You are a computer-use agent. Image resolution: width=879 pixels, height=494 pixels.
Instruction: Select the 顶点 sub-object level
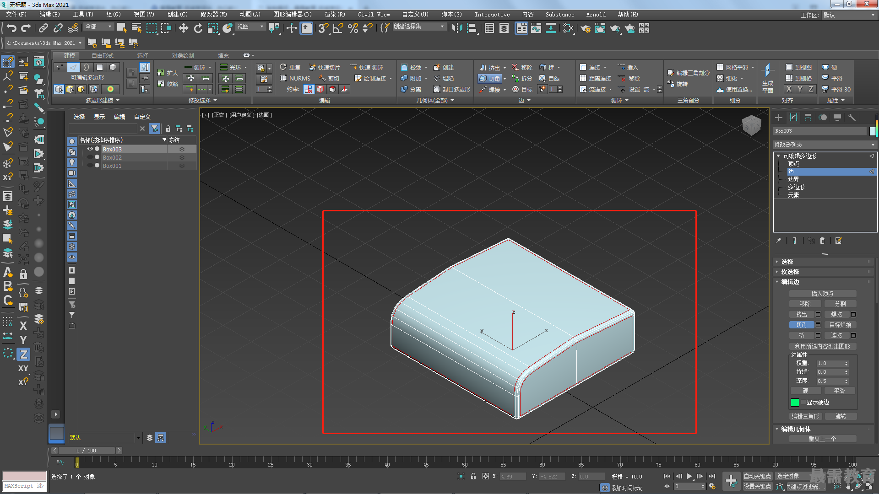click(793, 164)
